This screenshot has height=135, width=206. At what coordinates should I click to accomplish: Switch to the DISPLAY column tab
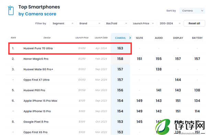(178, 38)
